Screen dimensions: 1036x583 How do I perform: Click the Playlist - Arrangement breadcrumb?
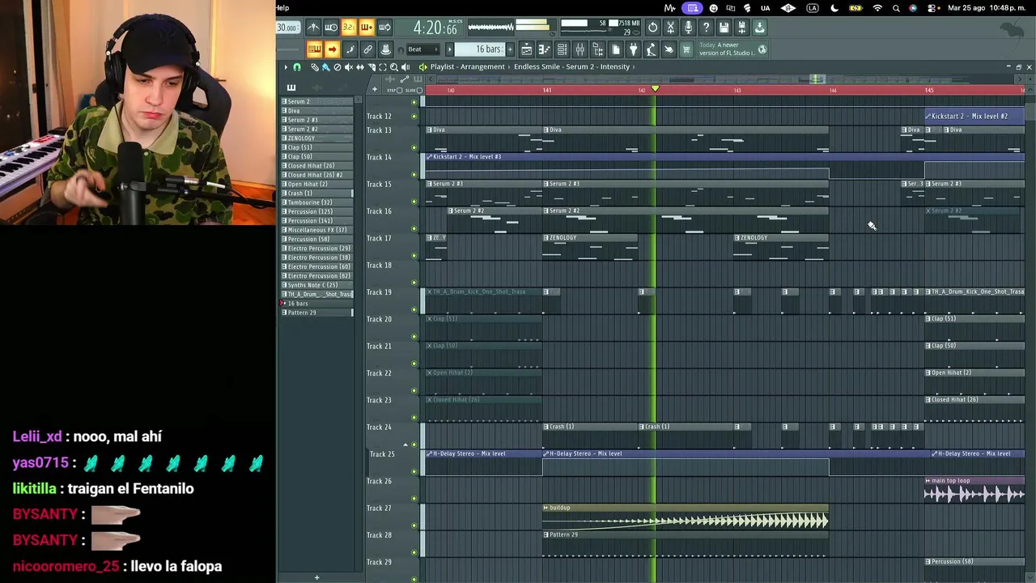tap(466, 67)
